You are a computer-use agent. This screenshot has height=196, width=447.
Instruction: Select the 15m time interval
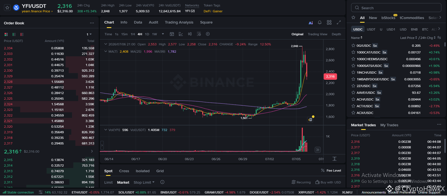point(125,34)
